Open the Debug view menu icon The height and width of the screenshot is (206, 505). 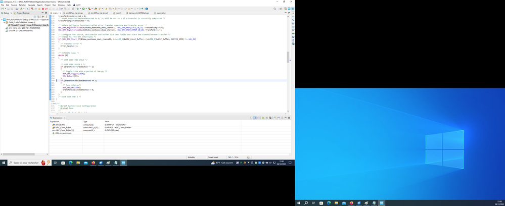pos(47,17)
